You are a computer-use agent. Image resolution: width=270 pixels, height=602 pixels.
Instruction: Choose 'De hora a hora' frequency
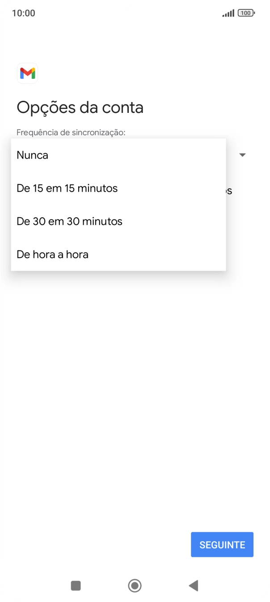(52, 254)
